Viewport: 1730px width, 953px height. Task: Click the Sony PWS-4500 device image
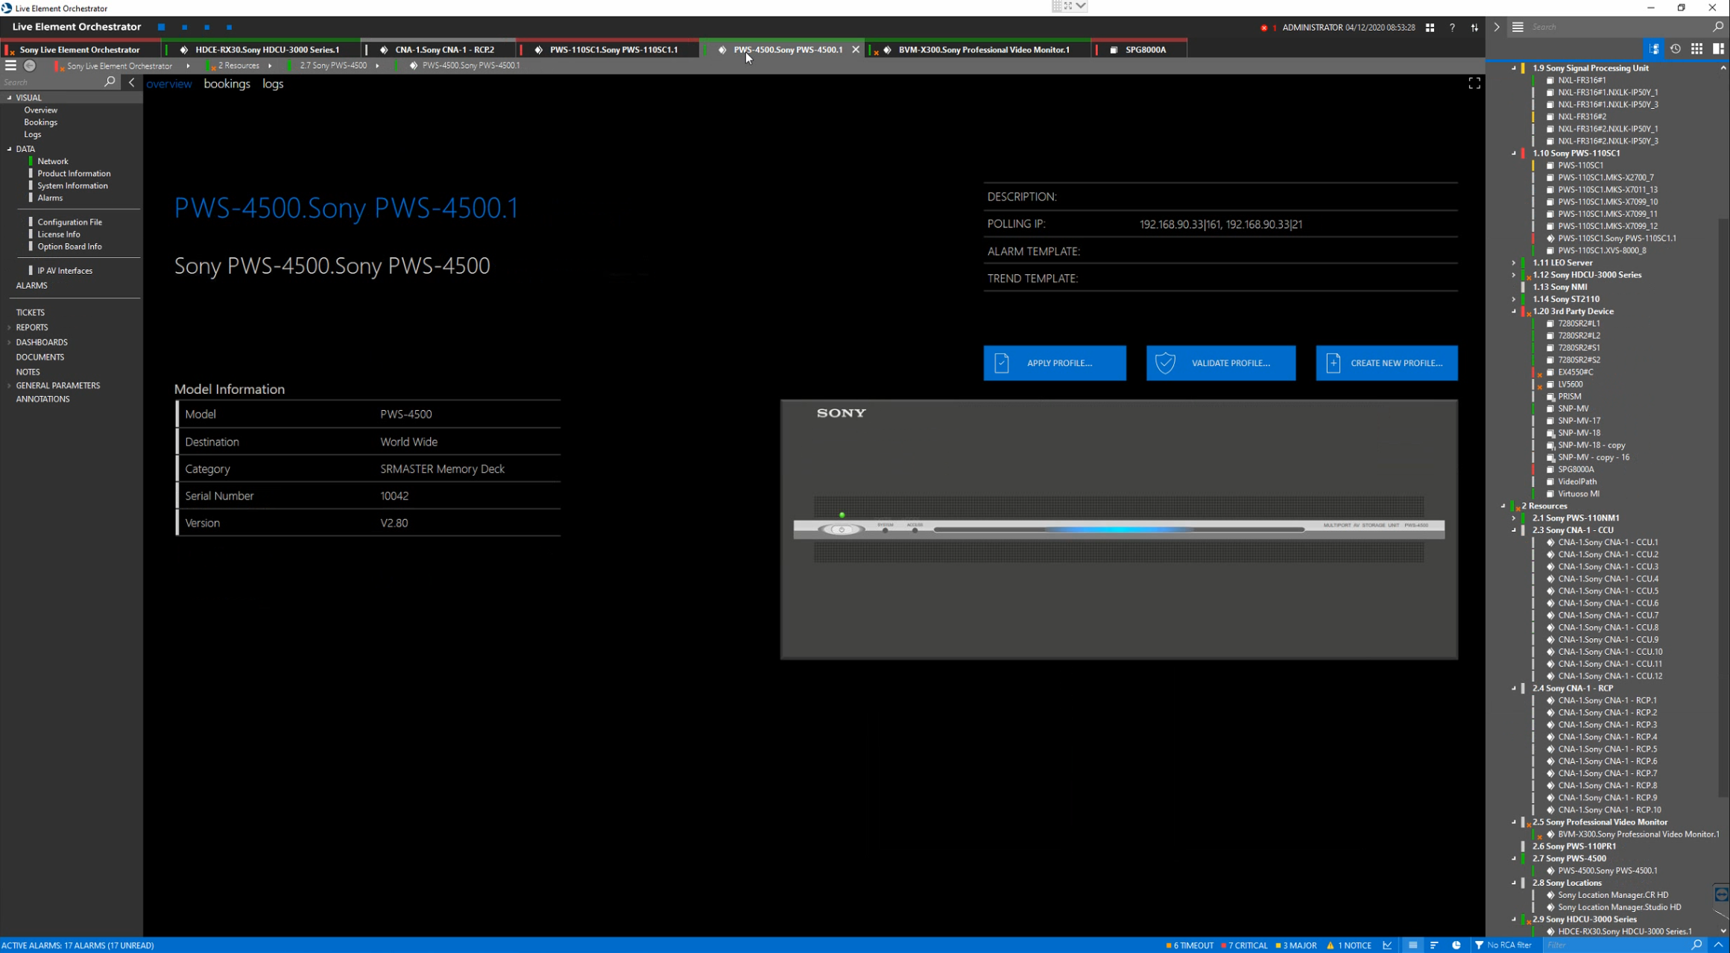coord(1119,529)
